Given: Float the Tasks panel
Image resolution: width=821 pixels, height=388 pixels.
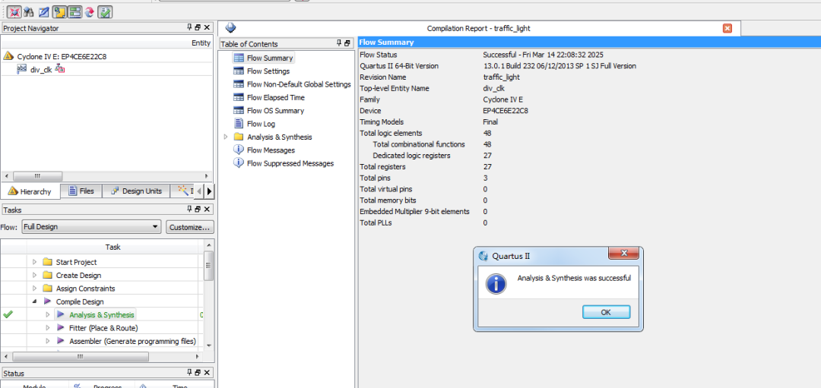Looking at the screenshot, I should (x=198, y=209).
